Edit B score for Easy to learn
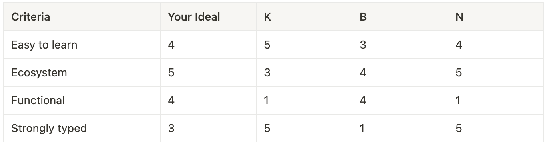 point(400,45)
